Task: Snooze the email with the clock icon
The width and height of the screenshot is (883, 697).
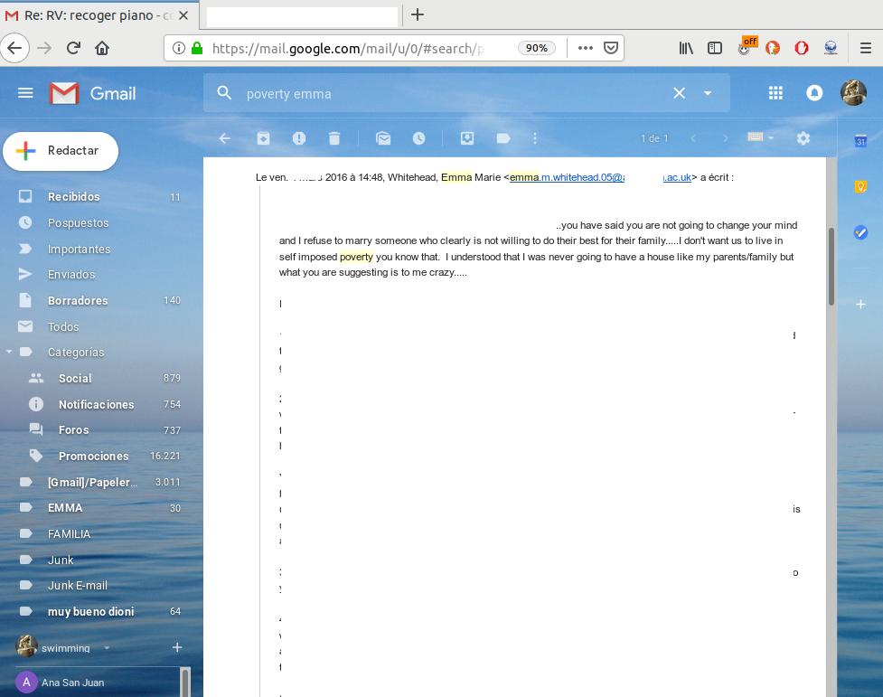Action: pos(418,138)
